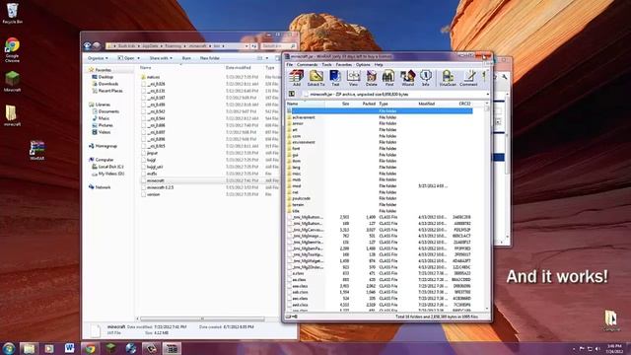631x355 pixels.
Task: Select the highlighted parent folder row in WinRAR
Action: (381, 110)
